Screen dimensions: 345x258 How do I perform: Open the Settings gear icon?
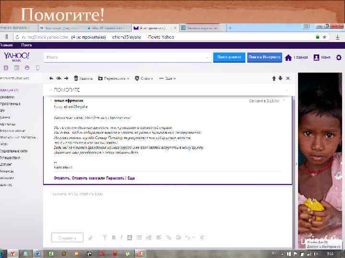click(x=339, y=57)
